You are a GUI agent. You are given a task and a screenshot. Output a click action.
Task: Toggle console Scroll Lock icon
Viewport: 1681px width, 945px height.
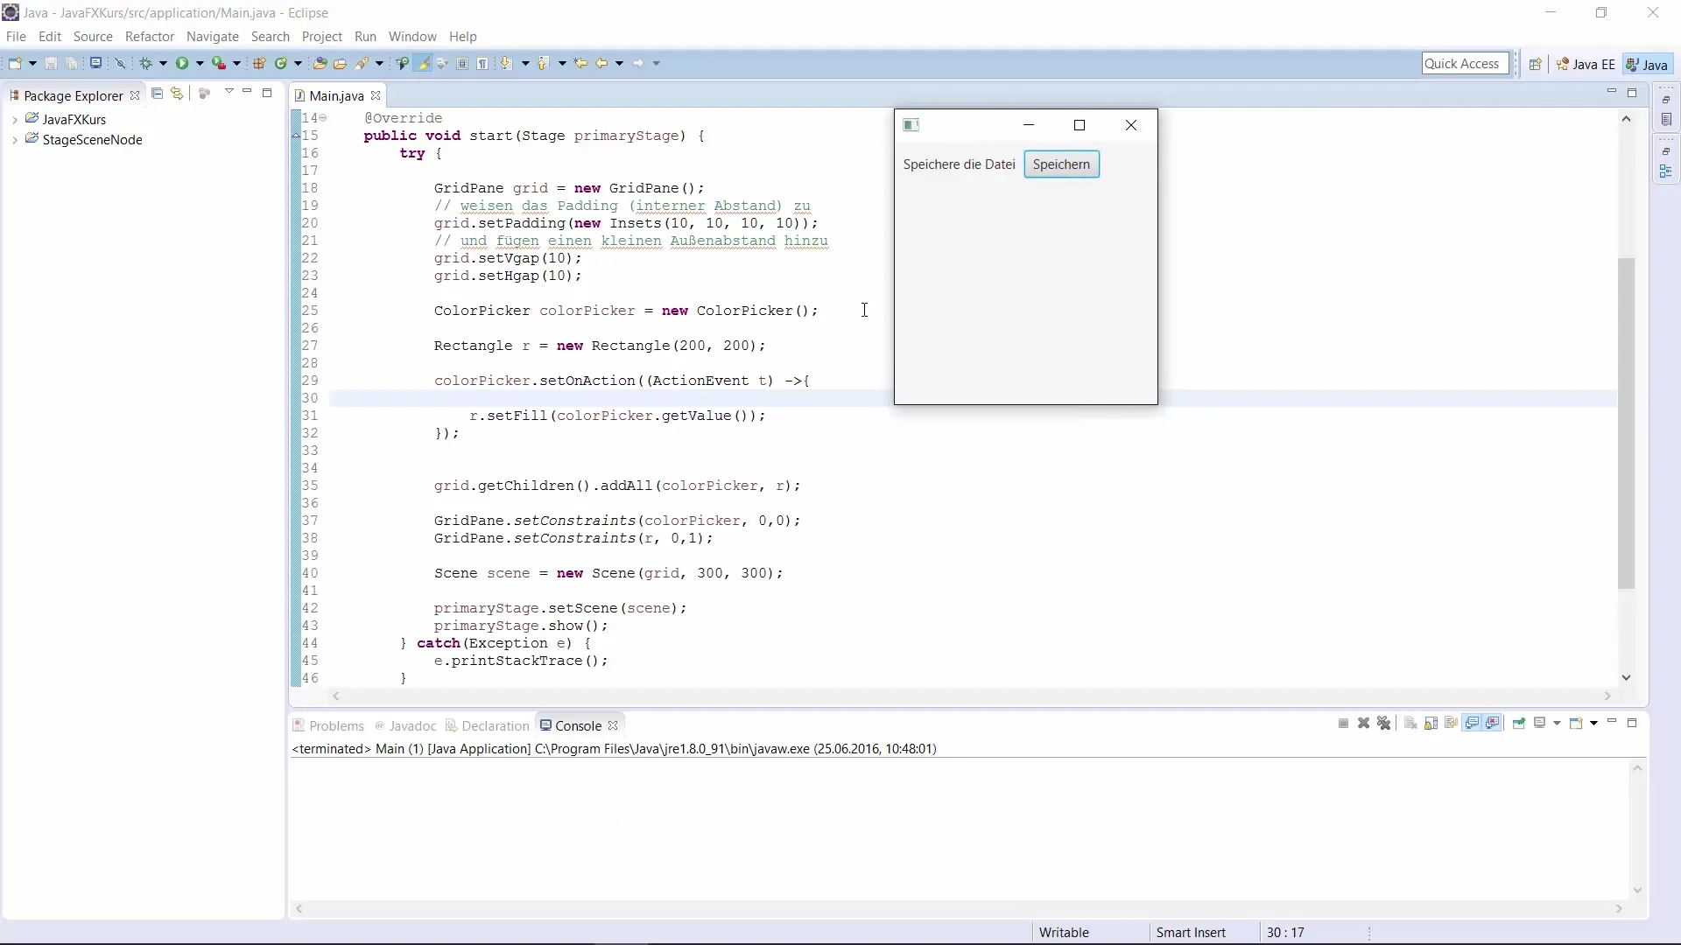coord(1431,724)
